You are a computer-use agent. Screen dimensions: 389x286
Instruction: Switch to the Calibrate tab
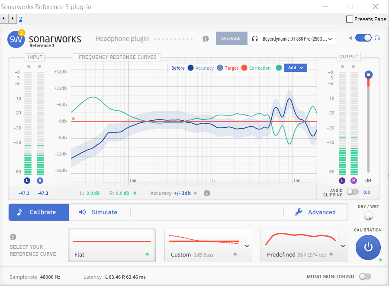tap(39, 212)
